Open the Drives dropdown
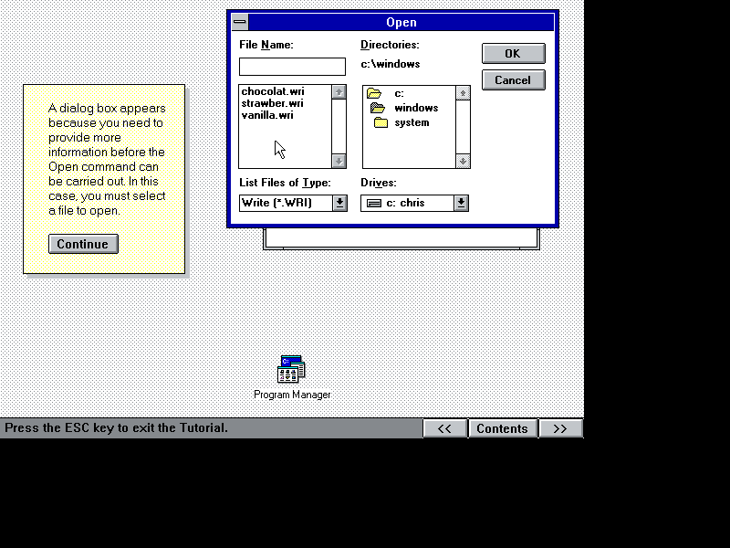The width and height of the screenshot is (730, 548). click(460, 203)
